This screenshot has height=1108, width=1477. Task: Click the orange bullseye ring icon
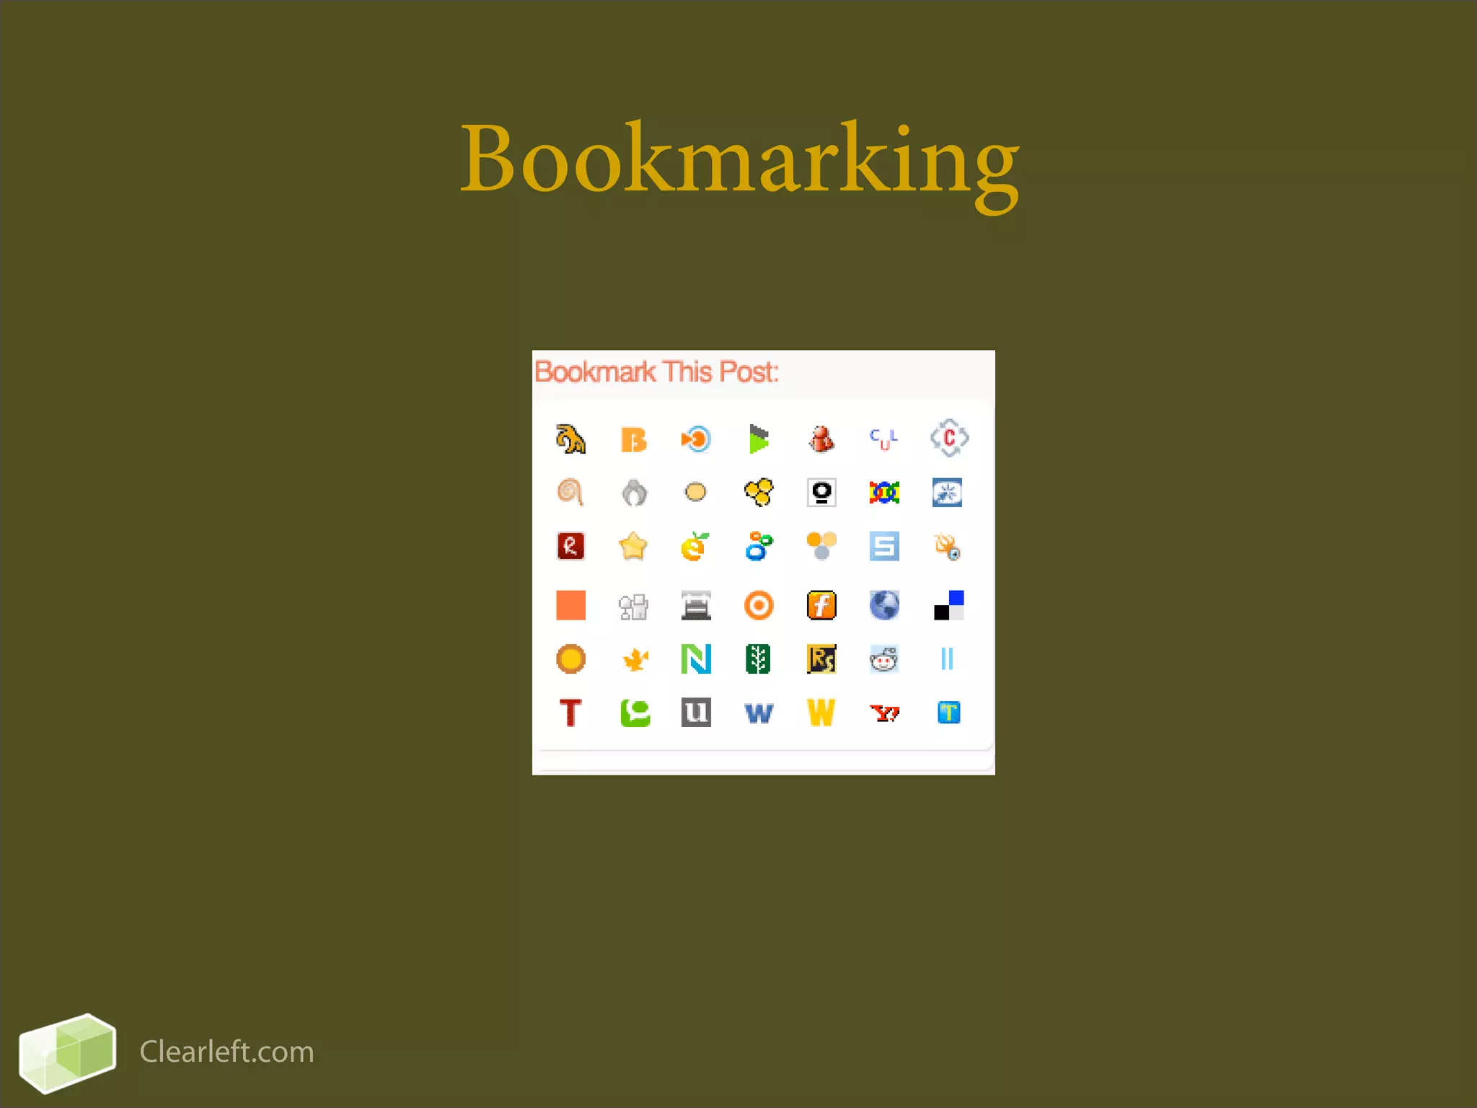click(759, 605)
